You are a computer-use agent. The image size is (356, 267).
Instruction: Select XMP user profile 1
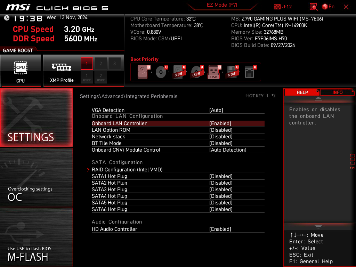point(87,77)
